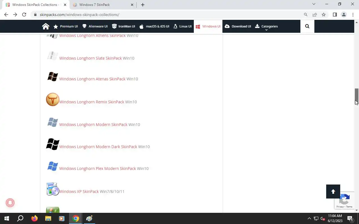Open the notification center icon
Viewport: 359px width, 224px height.
(350, 218)
